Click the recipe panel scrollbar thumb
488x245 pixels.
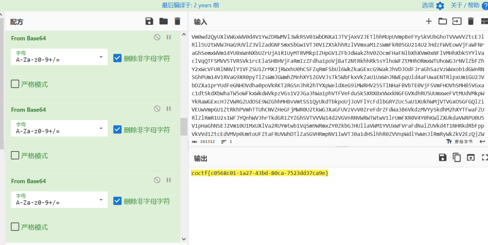[x=183, y=127]
